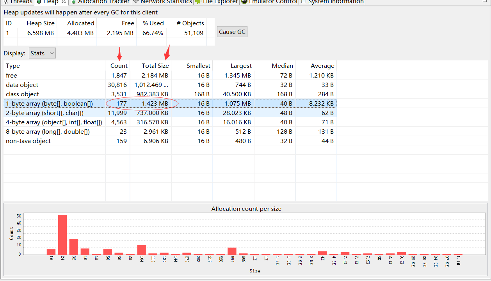This screenshot has height=281, width=491.
Task: Close the Heap tab using X icon
Action: (64, 2)
